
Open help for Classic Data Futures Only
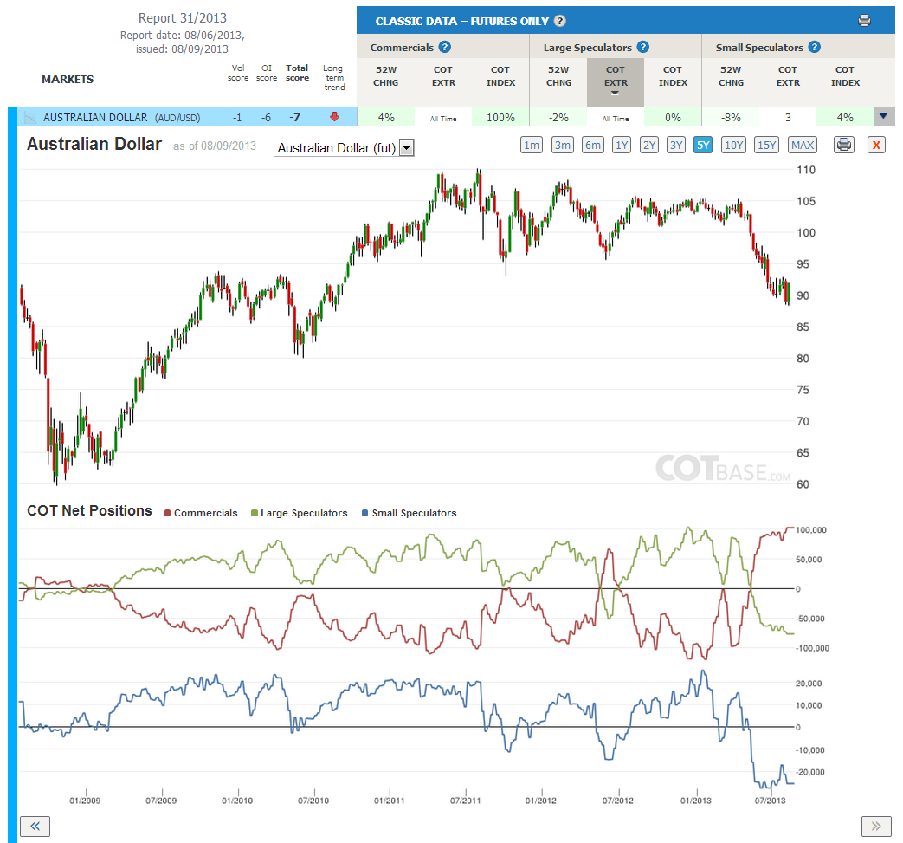[560, 21]
